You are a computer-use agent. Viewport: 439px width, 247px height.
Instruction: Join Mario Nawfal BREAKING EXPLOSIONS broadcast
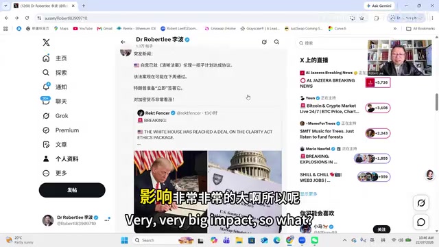pyautogui.click(x=372, y=158)
